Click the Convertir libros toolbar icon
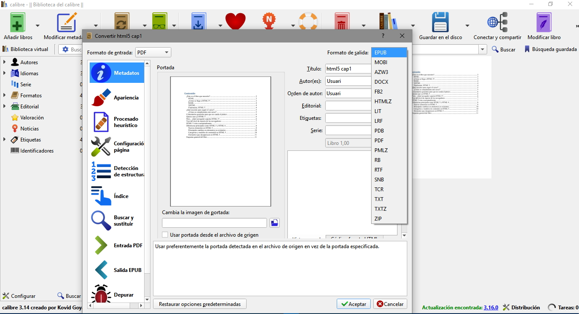Screen dimensions: 579x314 coord(122,21)
